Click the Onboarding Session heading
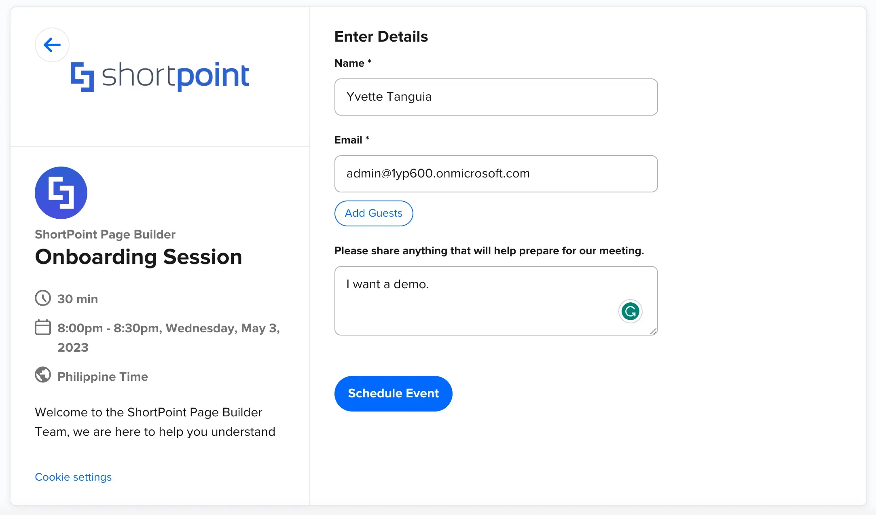 [138, 257]
